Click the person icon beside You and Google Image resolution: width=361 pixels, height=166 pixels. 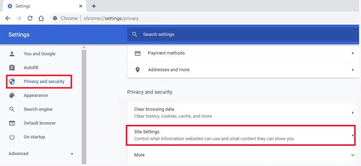(12, 54)
